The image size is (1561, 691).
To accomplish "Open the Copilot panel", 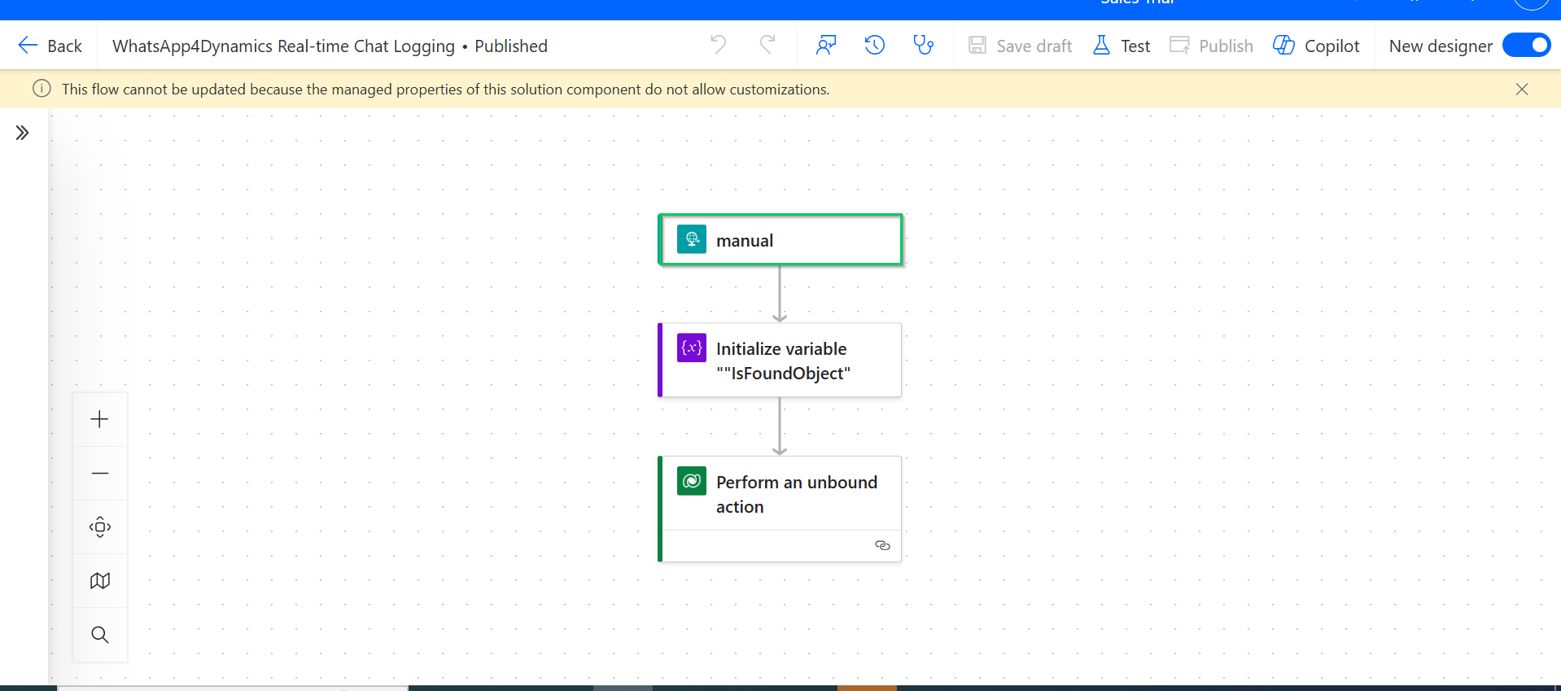I will (x=1316, y=46).
